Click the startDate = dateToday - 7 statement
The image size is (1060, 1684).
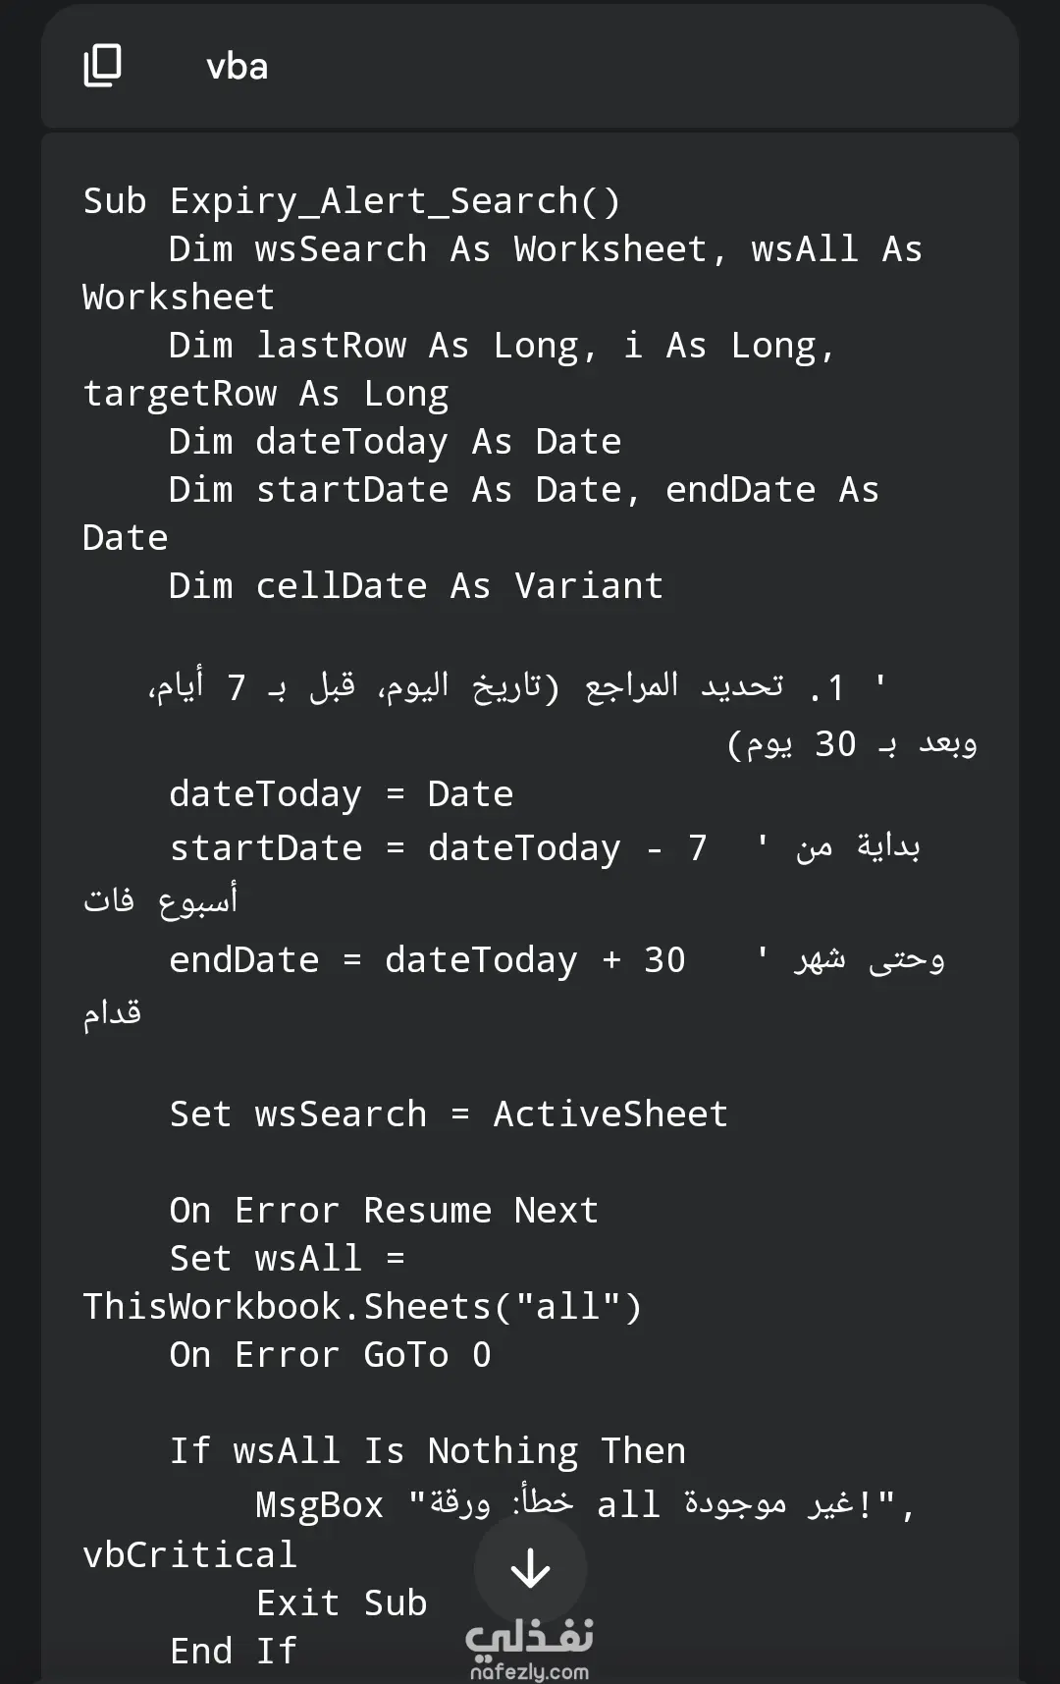point(438,847)
